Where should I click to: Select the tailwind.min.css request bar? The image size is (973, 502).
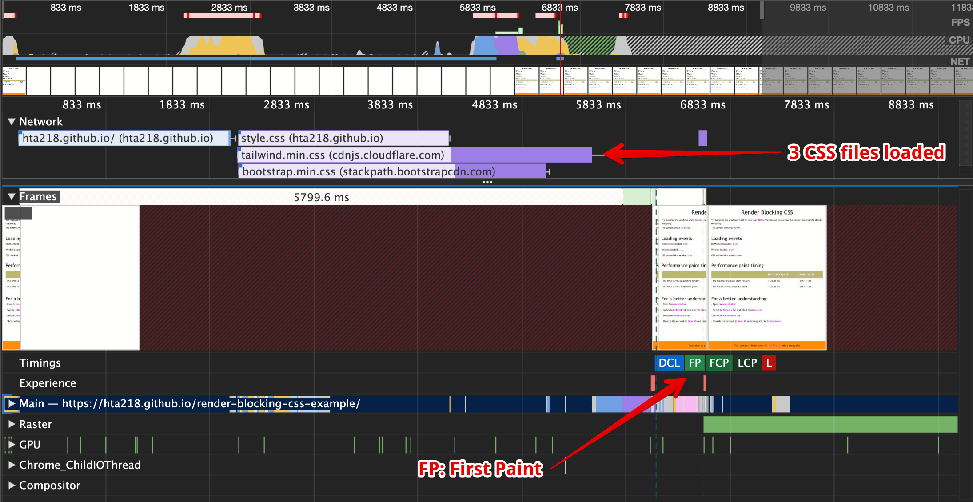pyautogui.click(x=414, y=155)
